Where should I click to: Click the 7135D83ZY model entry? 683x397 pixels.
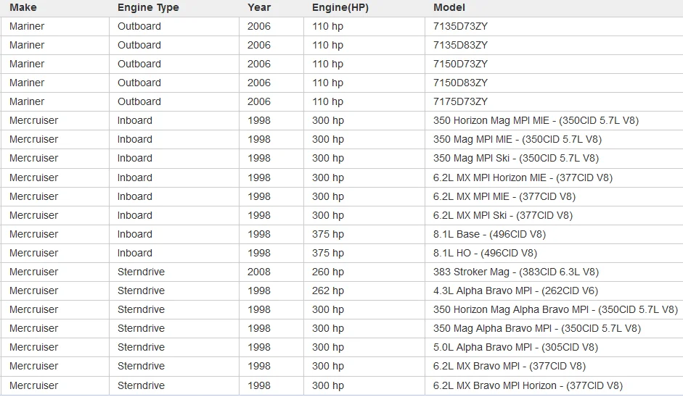click(460, 45)
